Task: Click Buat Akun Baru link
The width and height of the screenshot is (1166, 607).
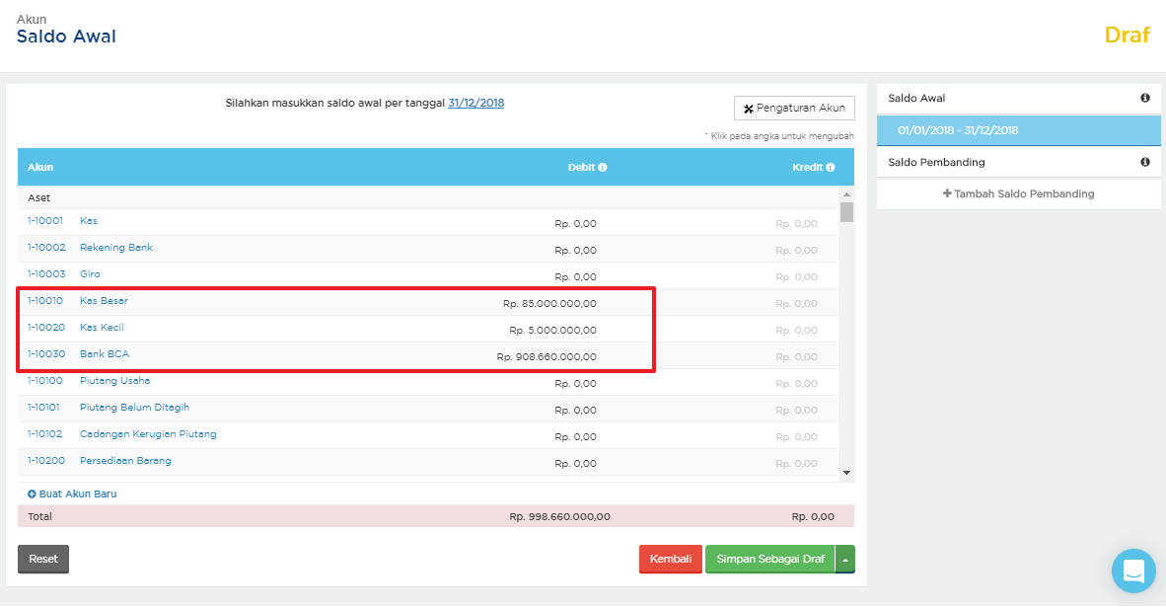Action: coord(72,493)
